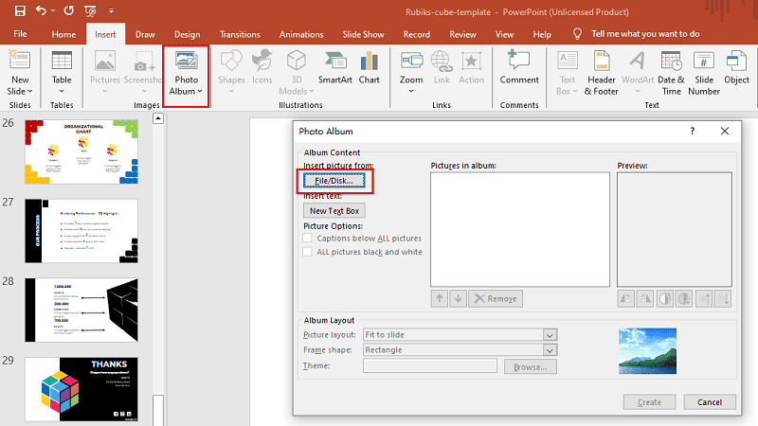Screen dimensions: 758x426
Task: Enable Captions below ALL pictures checkbox
Action: point(307,239)
